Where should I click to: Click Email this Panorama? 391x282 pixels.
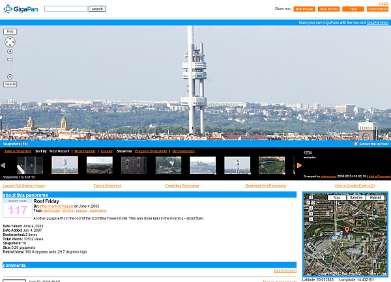point(182,186)
